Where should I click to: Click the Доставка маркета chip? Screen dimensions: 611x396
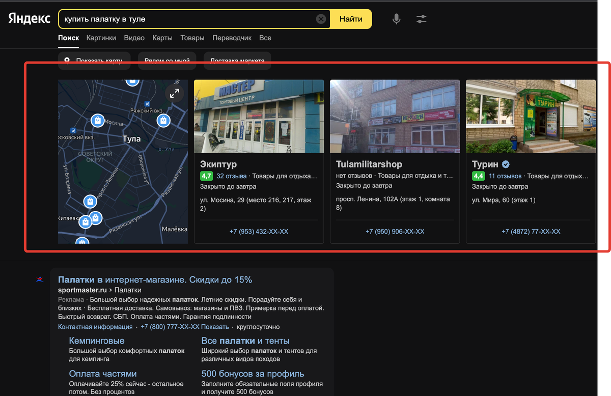point(237,61)
